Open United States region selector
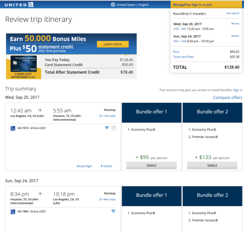The image size is (244, 232). (x=126, y=5)
